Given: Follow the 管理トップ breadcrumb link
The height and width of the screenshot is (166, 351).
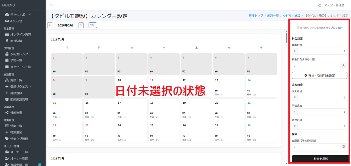Looking at the screenshot, I should click(x=256, y=16).
